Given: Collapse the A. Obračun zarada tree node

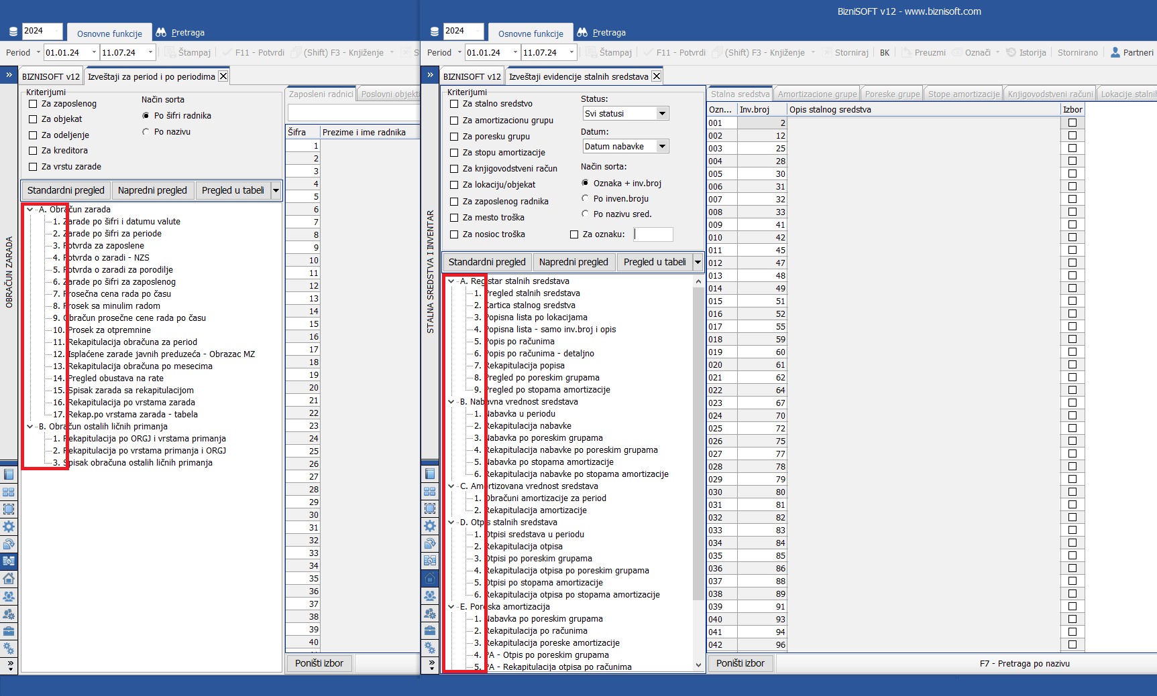Looking at the screenshot, I should pos(30,210).
